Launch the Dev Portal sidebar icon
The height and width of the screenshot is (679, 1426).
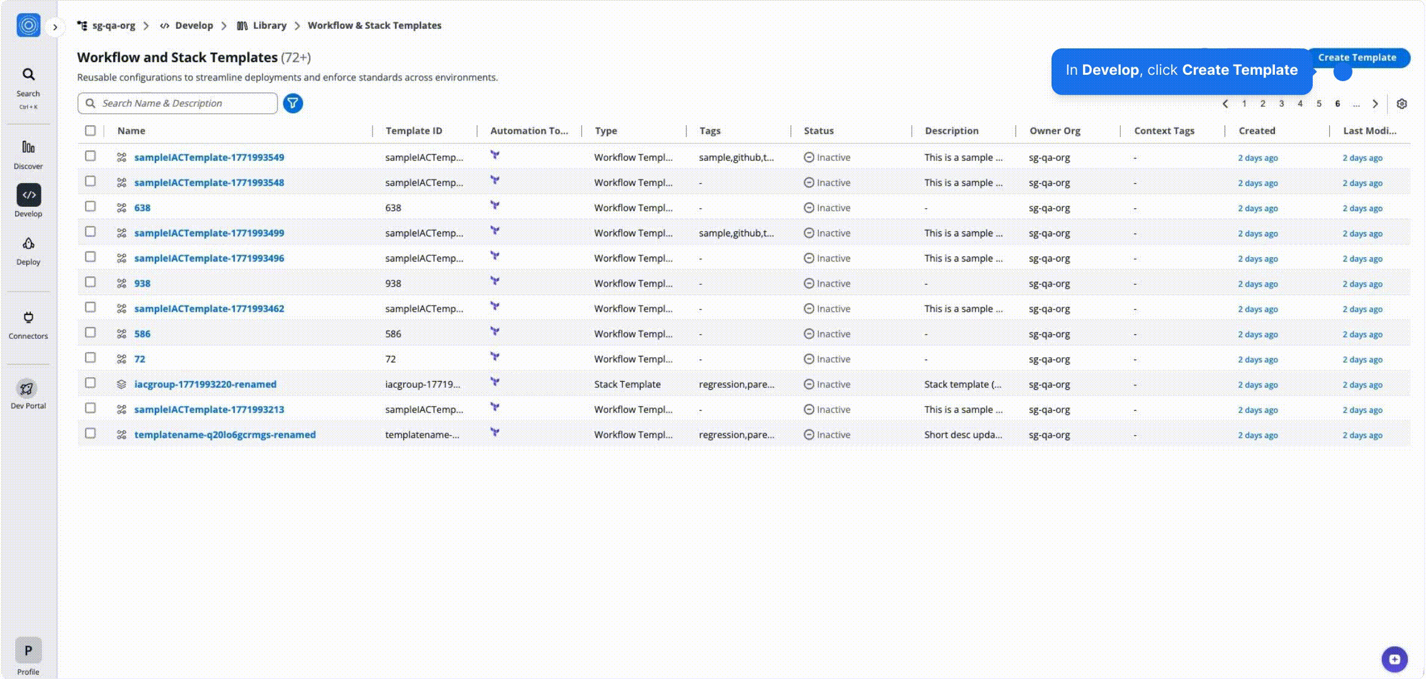pos(28,389)
